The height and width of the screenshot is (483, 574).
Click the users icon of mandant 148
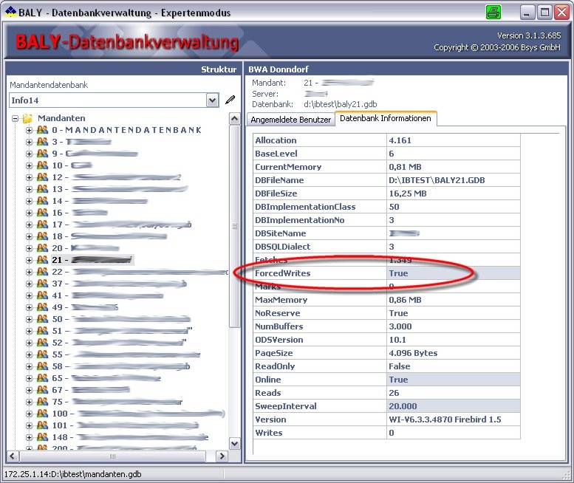coord(42,437)
